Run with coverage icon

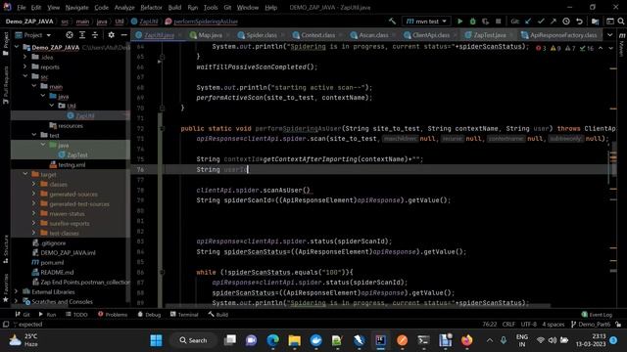486,22
